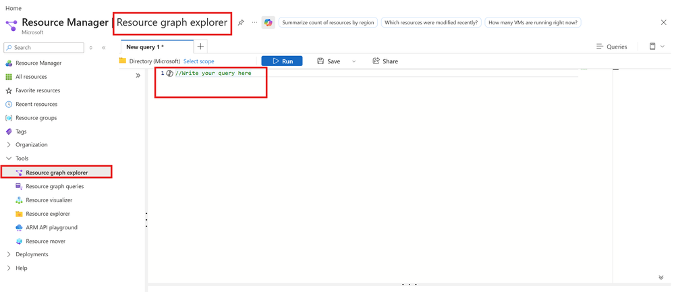Click the results pane splitter dots handle

click(410, 285)
